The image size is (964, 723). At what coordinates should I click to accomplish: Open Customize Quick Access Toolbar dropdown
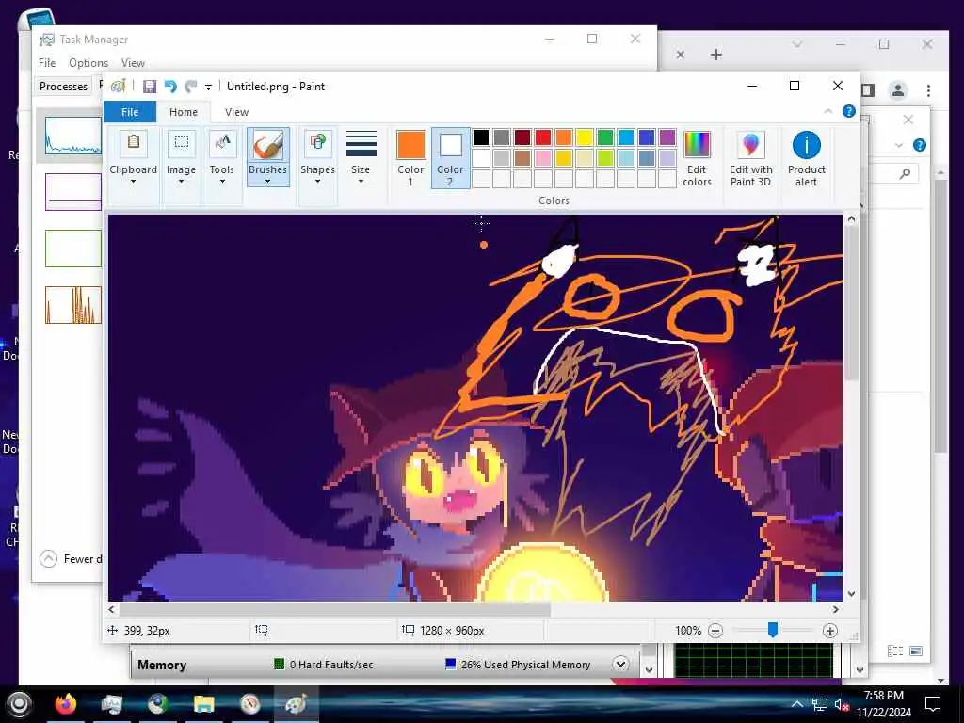tap(208, 88)
